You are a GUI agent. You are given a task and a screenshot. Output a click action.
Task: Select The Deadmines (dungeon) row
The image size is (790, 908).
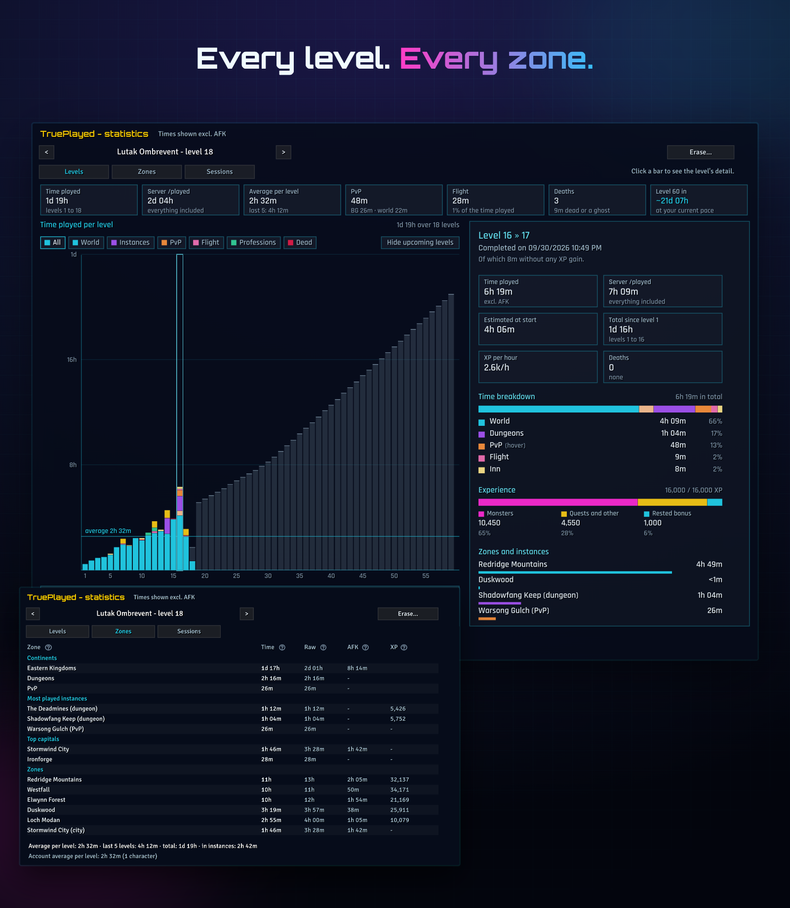point(232,709)
